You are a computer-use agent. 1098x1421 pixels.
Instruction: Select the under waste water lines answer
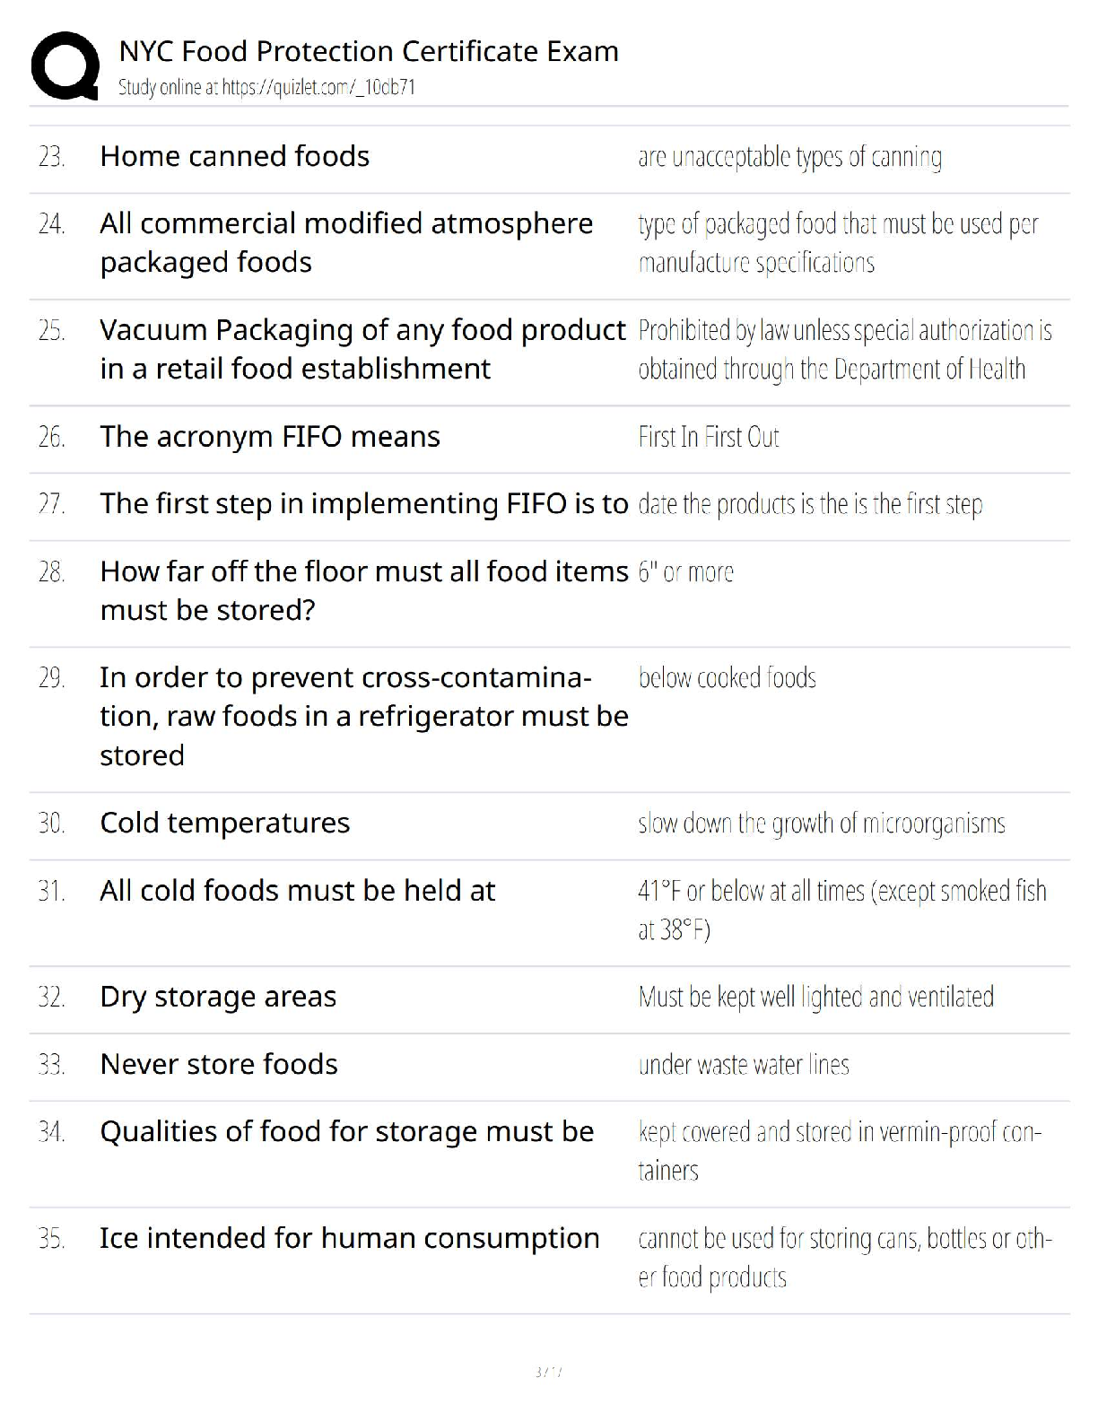(x=744, y=1065)
